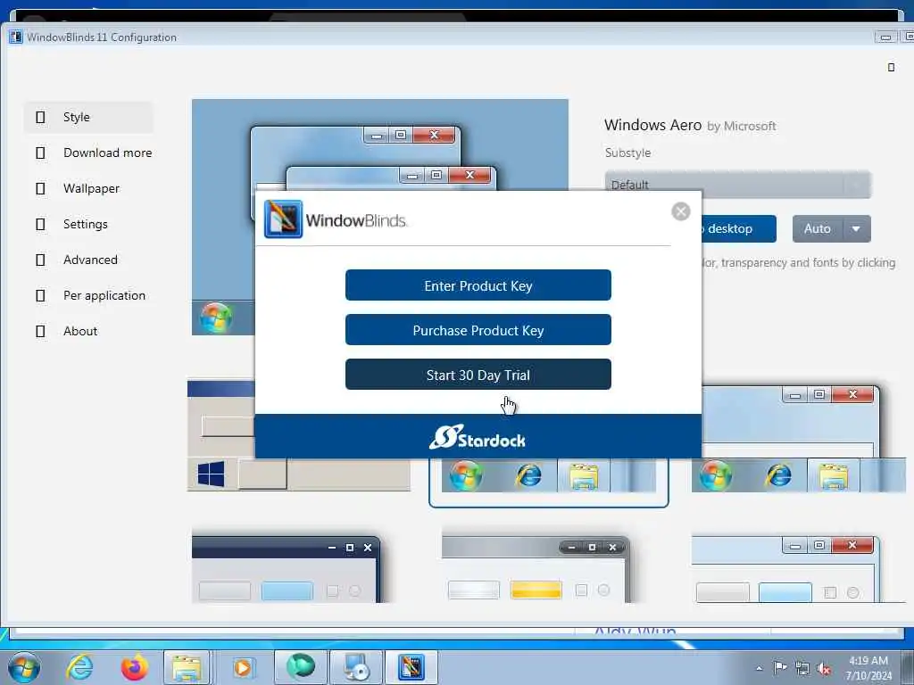Open the media player taskbar icon

pos(243,667)
